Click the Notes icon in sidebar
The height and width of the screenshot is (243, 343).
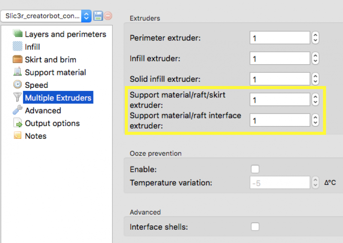[18, 136]
